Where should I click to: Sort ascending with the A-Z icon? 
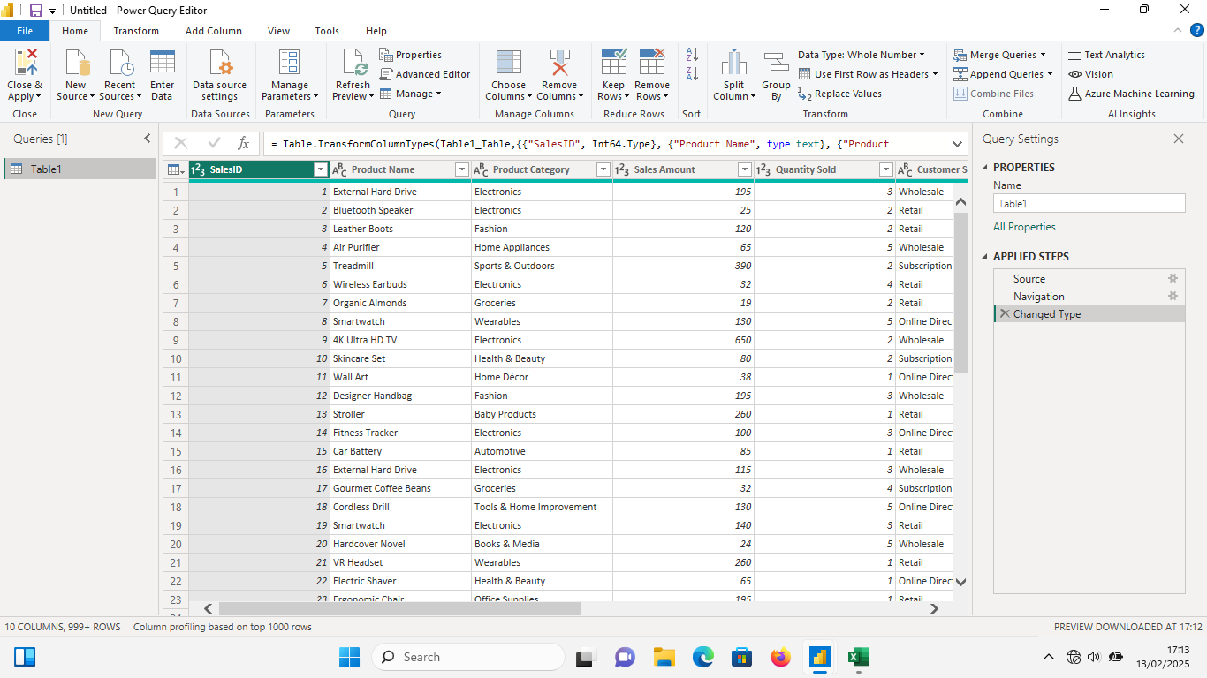[692, 55]
